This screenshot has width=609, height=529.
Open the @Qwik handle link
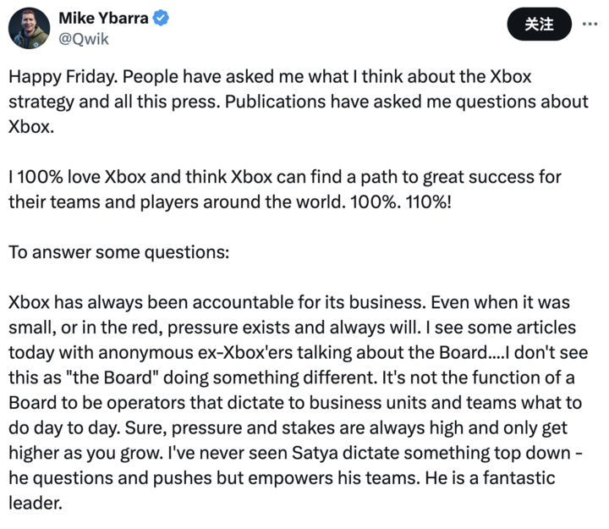(x=84, y=39)
